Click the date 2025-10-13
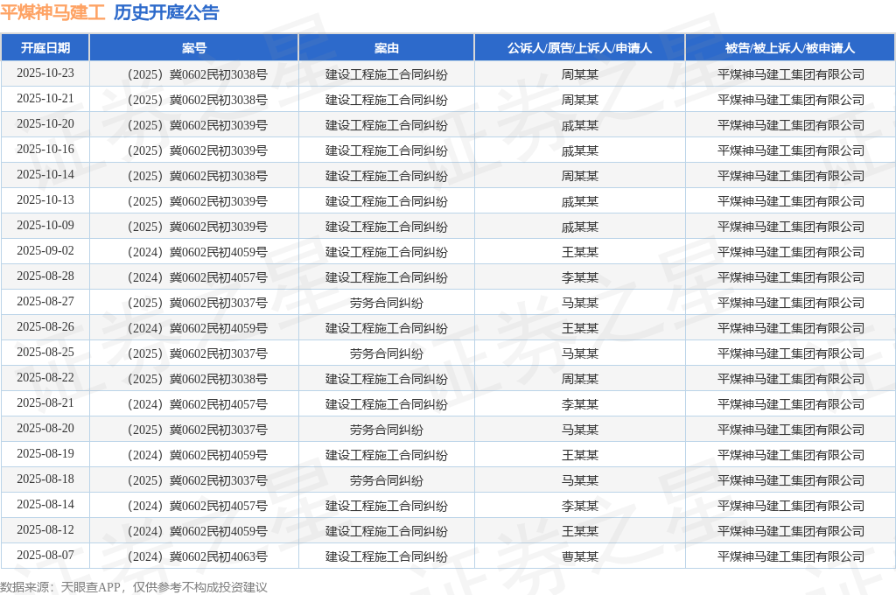This screenshot has height=595, width=896. [45, 200]
